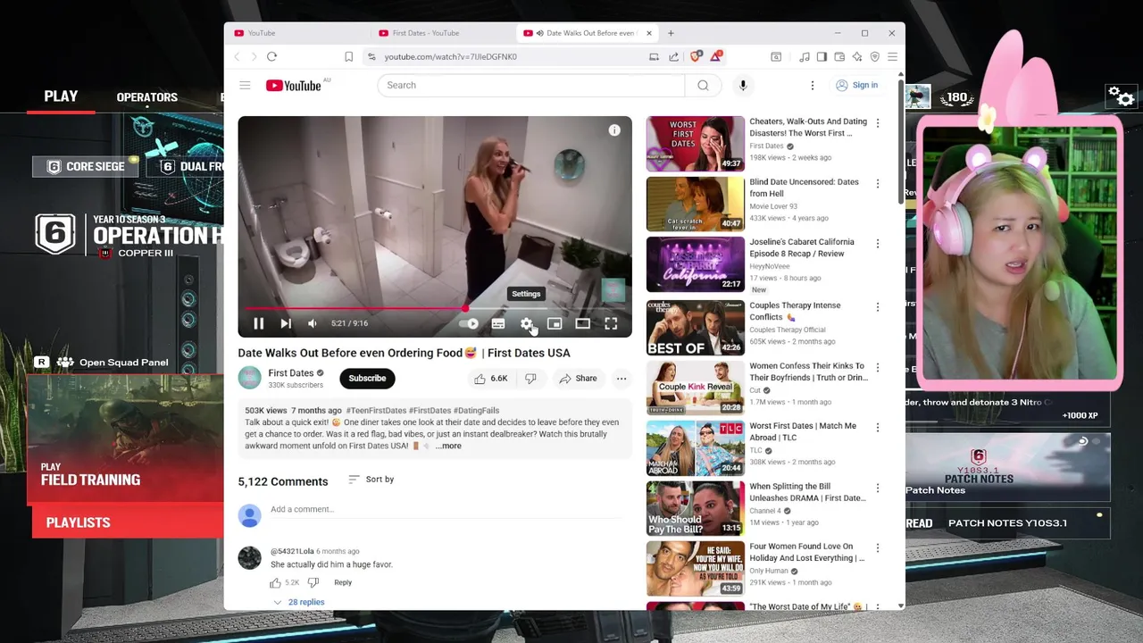
Task: Open the Brave Shields lion icon
Action: 696,56
